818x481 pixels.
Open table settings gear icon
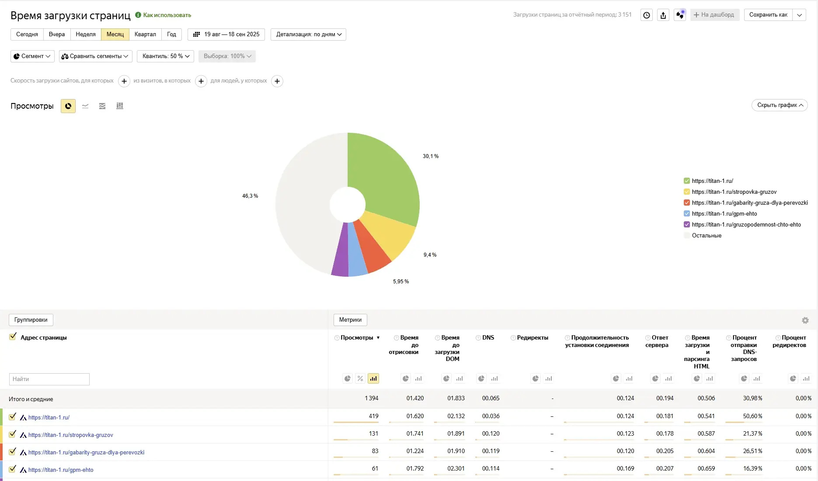pos(805,320)
